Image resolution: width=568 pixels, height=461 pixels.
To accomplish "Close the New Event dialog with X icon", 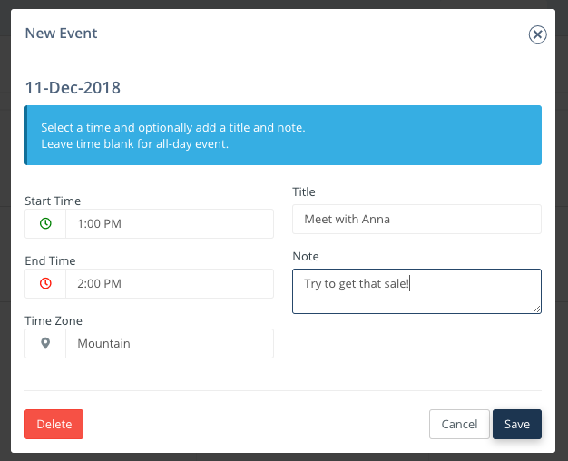I will (537, 34).
